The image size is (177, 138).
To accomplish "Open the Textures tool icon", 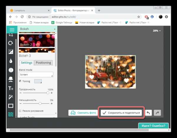I will tap(11, 115).
